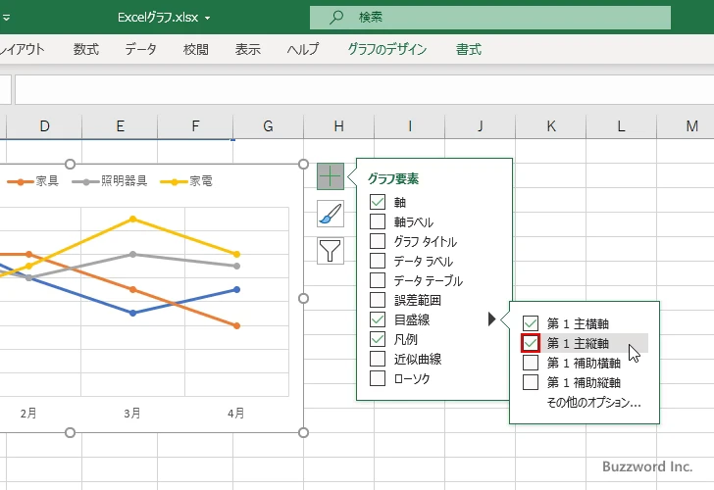Click the 2月 axis label

[x=28, y=414]
